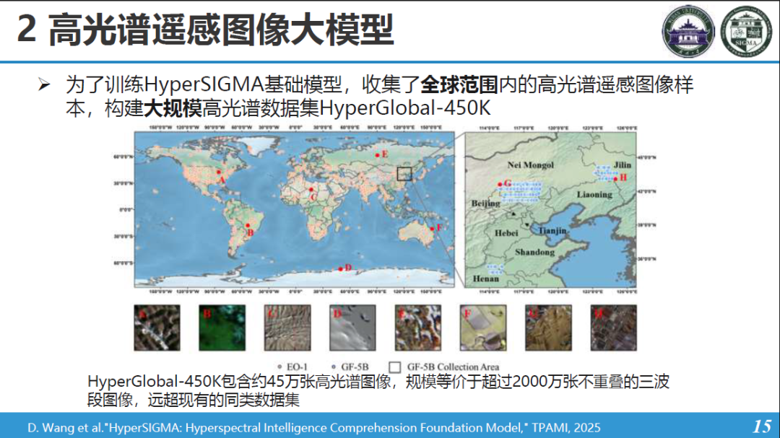The height and width of the screenshot is (438, 780).
Task: Click the GF-5B legend dot entry
Action: point(350,367)
